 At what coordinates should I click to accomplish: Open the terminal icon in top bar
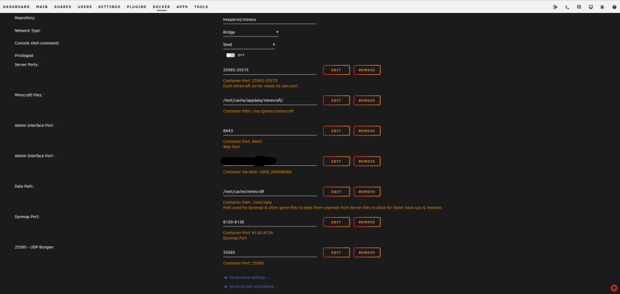tap(567, 7)
